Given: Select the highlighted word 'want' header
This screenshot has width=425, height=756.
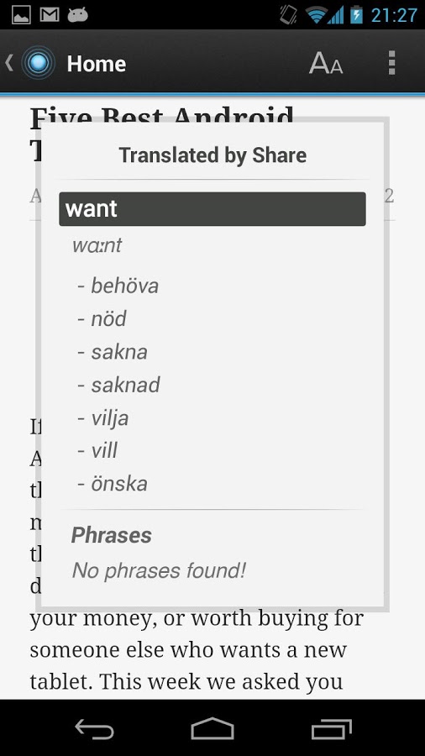Looking at the screenshot, I should tap(212, 209).
